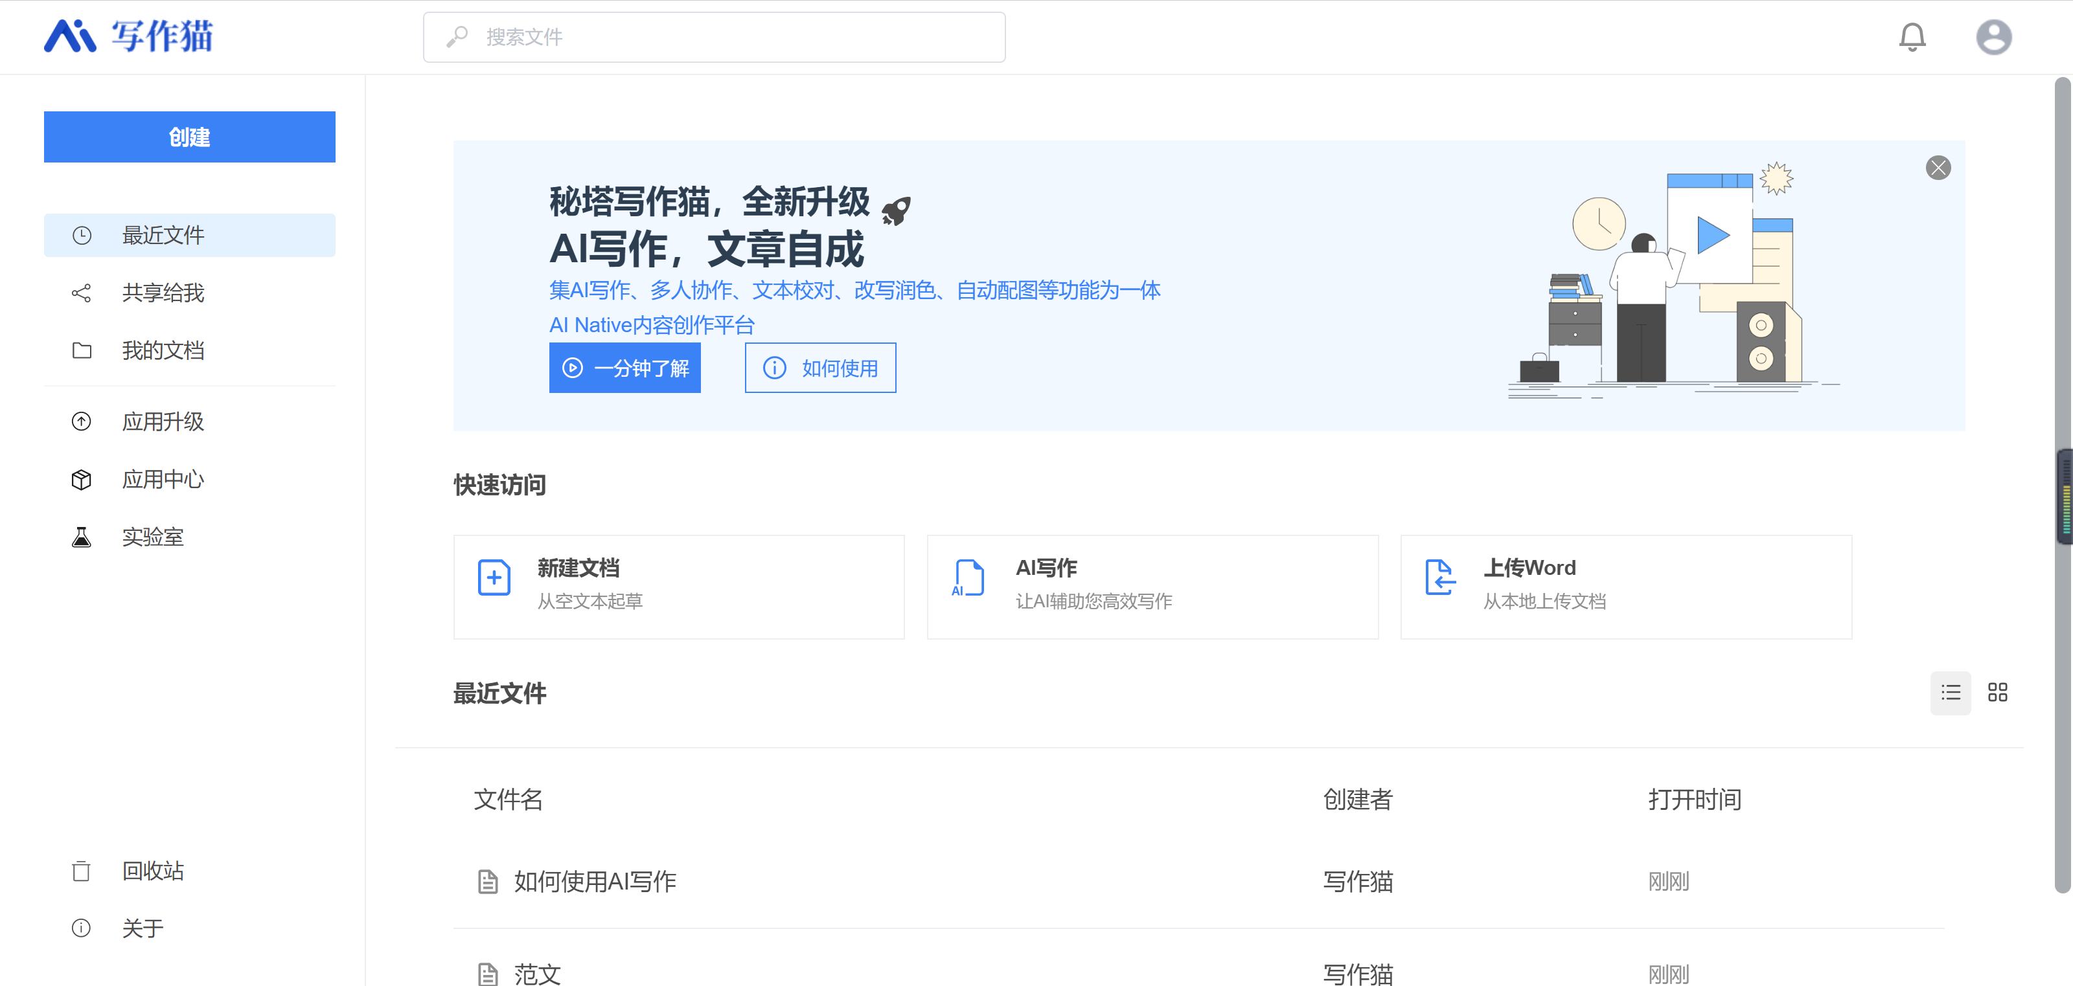This screenshot has height=986, width=2073.
Task: Click the page vertical scrollbar
Action: (2063, 485)
